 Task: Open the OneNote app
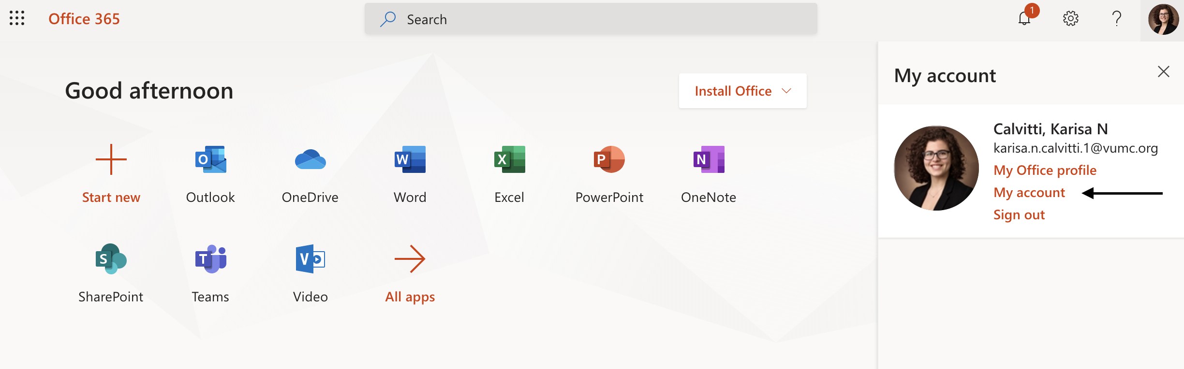(x=709, y=160)
